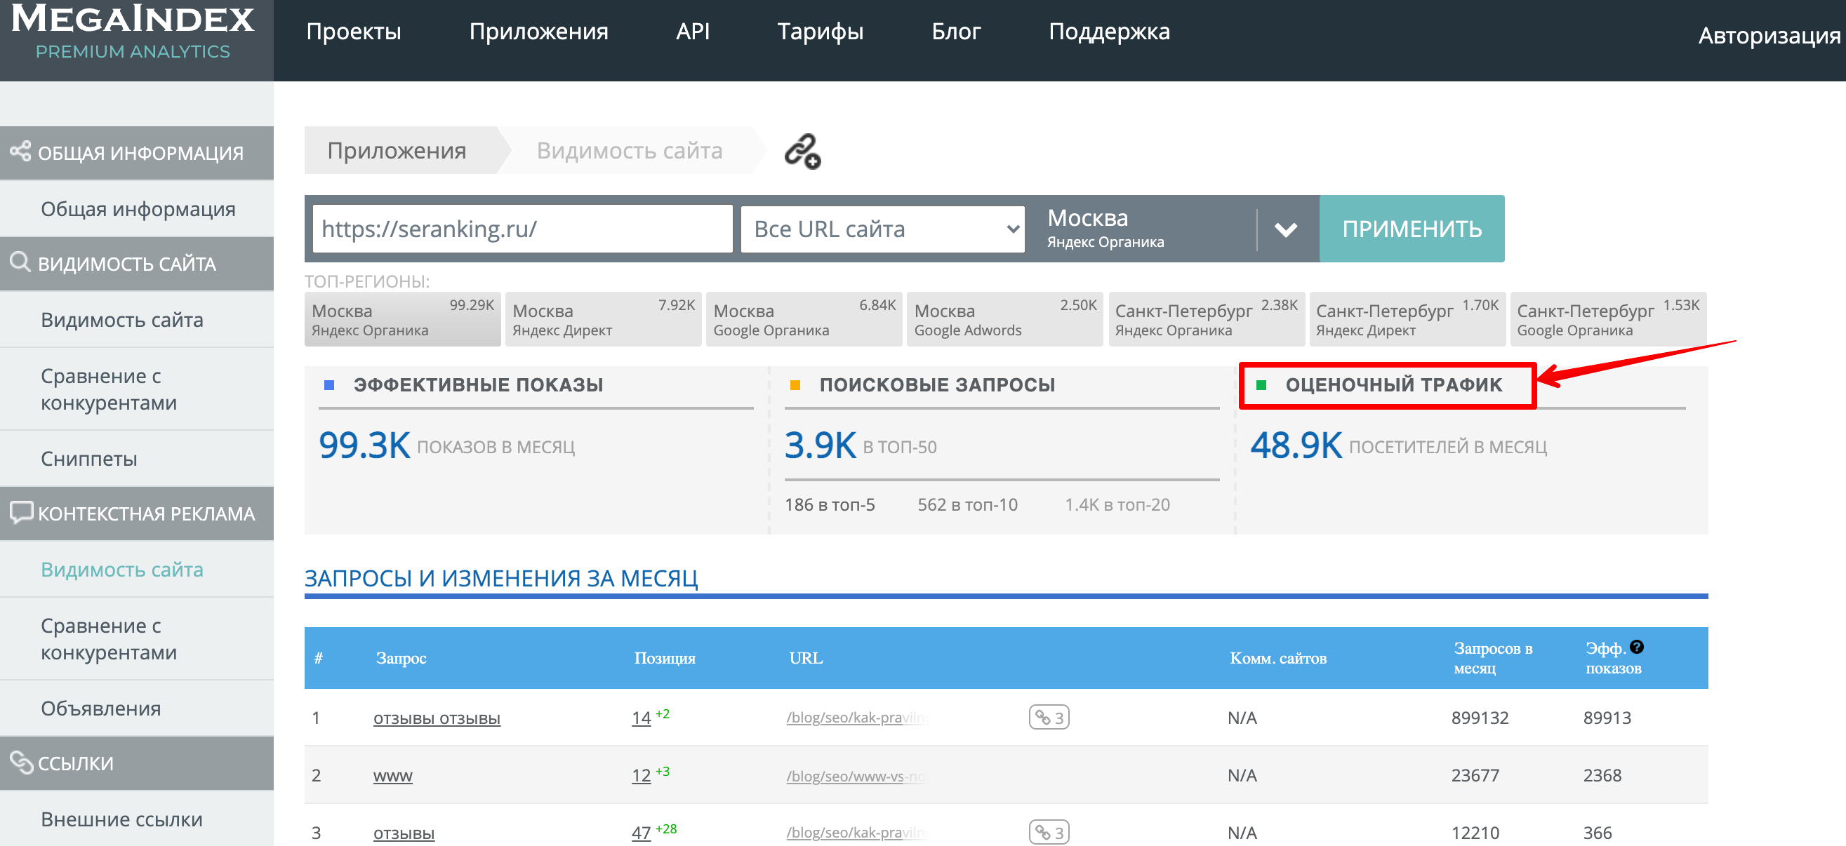Select Москва Яндекс Органика 99.29K region
Viewport: 1846px width, 846px height.
pyautogui.click(x=403, y=319)
